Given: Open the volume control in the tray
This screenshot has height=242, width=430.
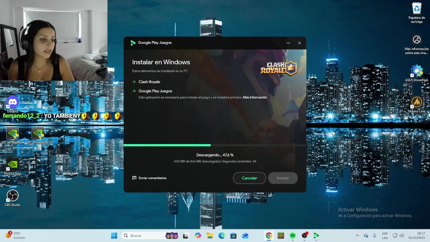Looking at the screenshot, I should pyautogui.click(x=401, y=236).
